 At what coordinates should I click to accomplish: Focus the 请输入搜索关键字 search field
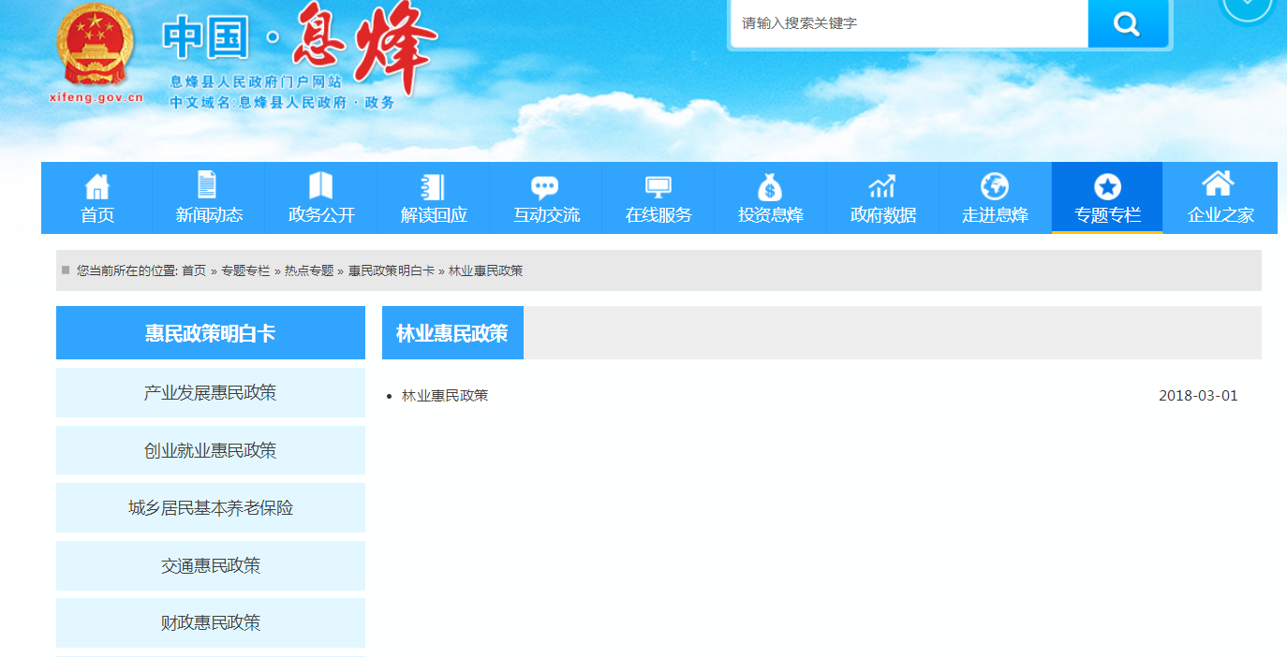point(909,23)
